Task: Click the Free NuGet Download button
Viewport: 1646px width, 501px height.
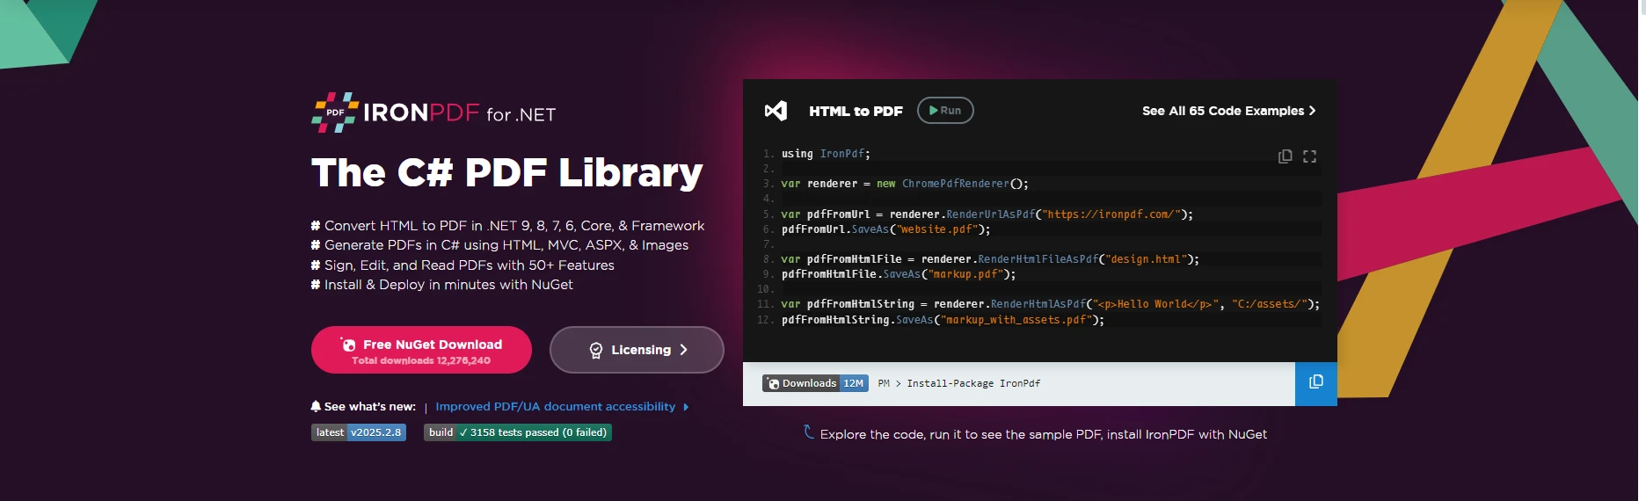Action: pos(421,350)
